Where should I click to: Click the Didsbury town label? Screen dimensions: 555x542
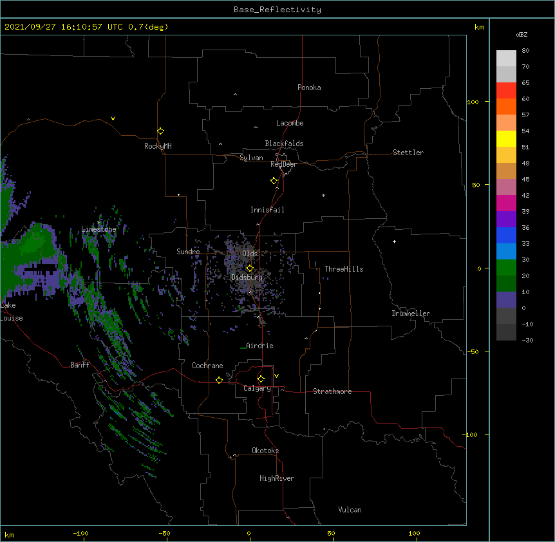247,277
